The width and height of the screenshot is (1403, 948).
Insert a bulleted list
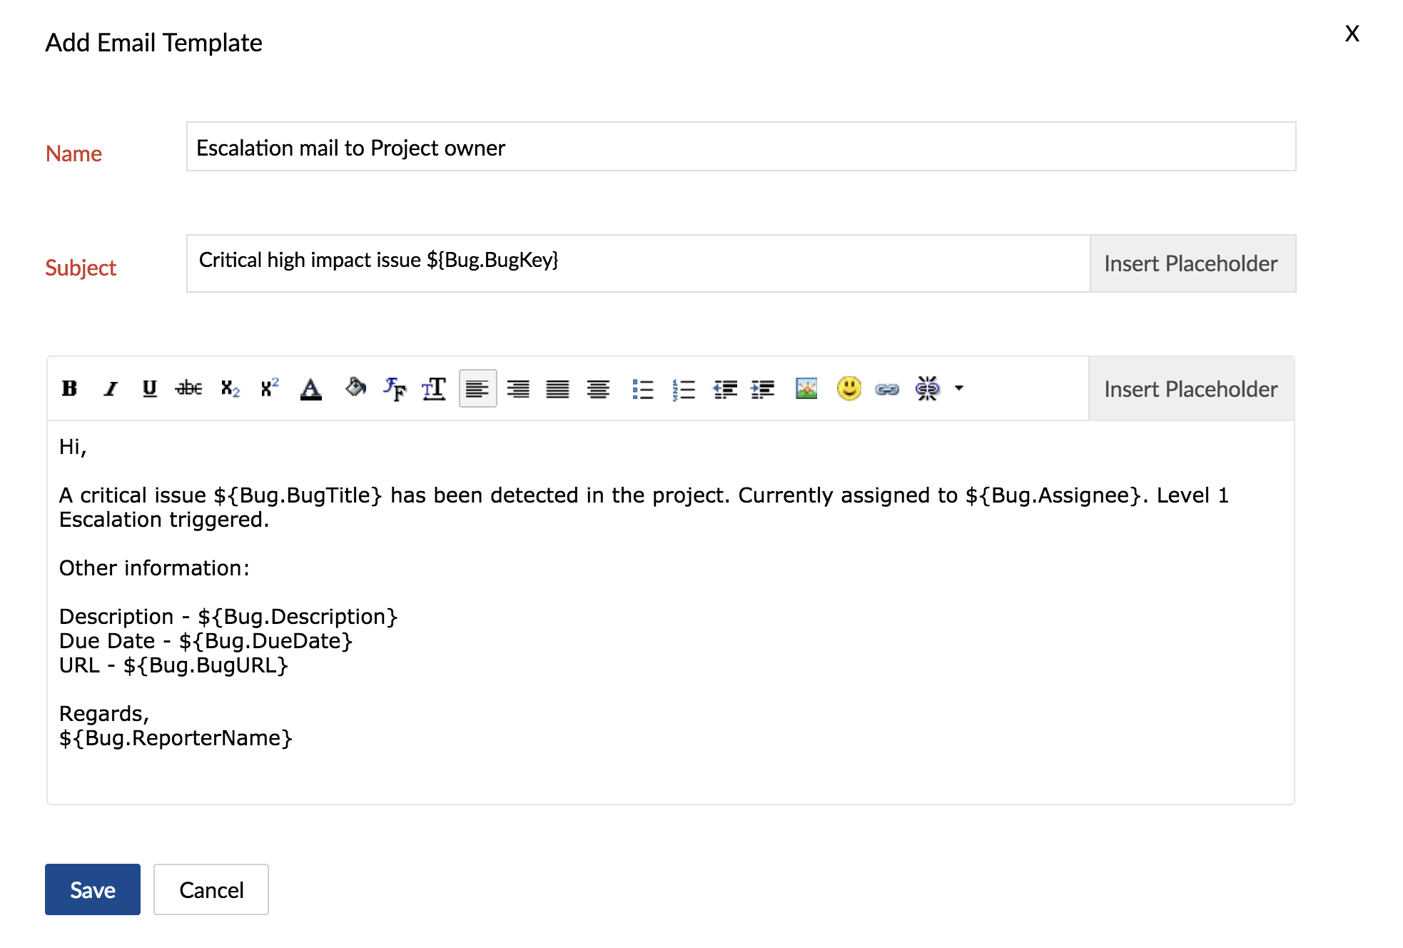point(642,388)
